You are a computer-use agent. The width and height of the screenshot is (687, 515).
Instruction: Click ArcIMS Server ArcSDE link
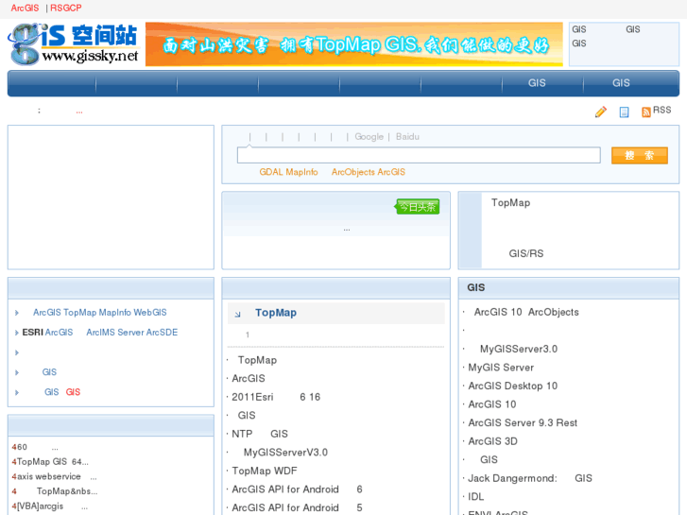[132, 333]
